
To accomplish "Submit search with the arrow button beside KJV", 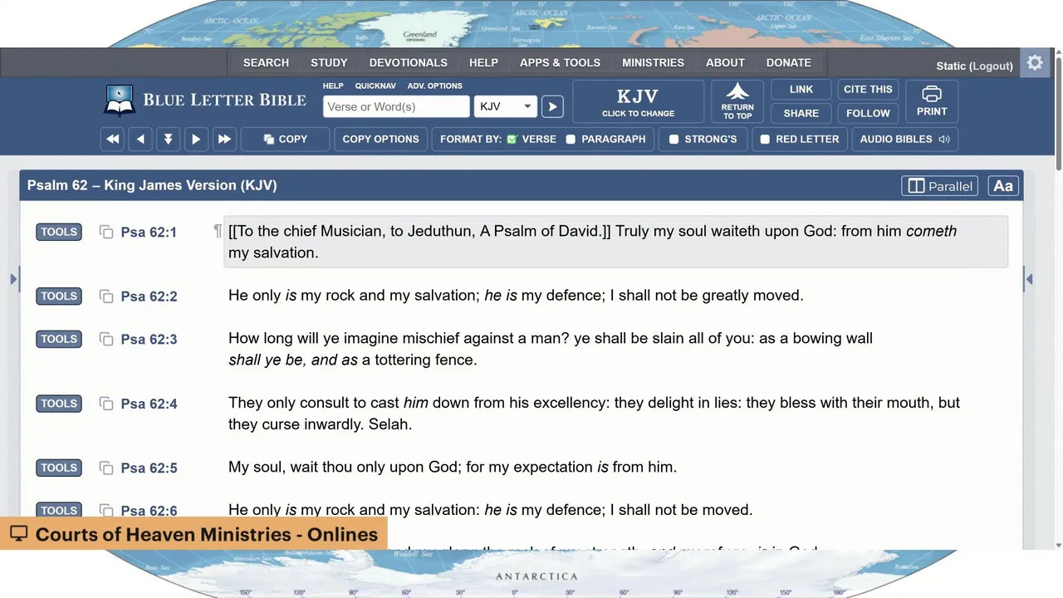I will coord(552,106).
